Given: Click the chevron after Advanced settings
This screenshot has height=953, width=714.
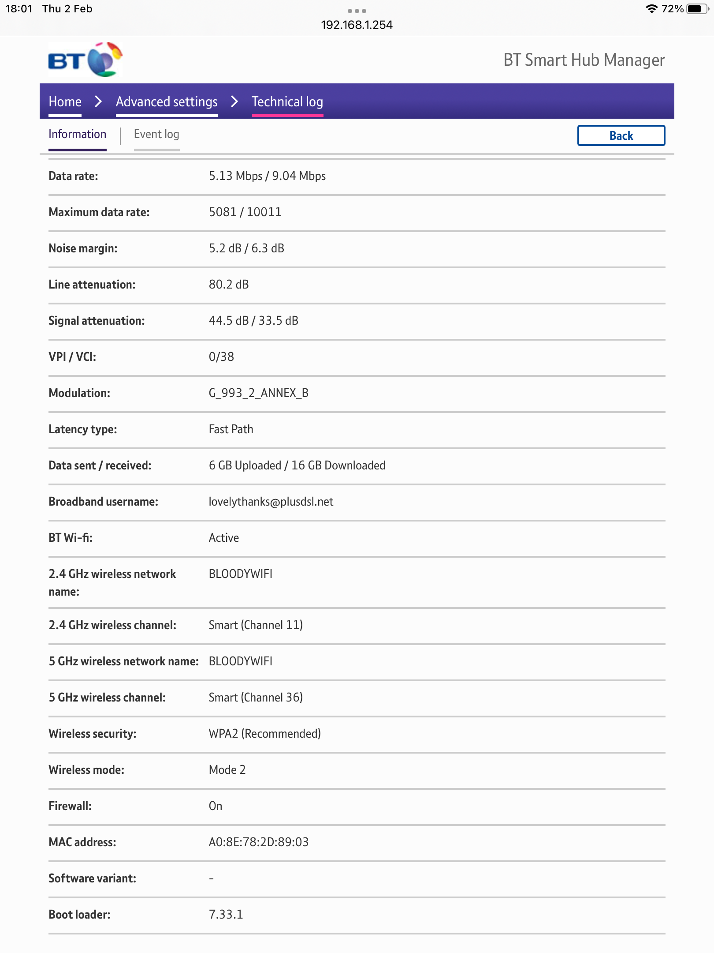Looking at the screenshot, I should click(x=234, y=101).
